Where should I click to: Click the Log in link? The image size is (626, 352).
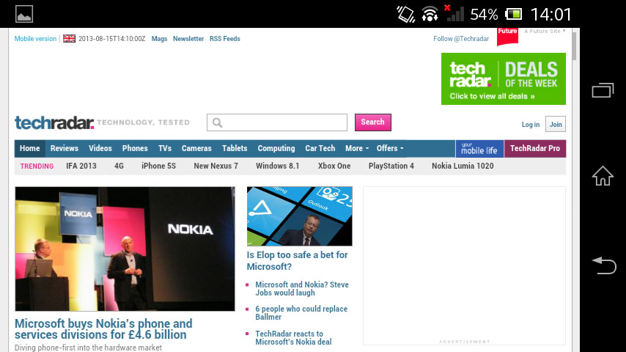click(531, 125)
